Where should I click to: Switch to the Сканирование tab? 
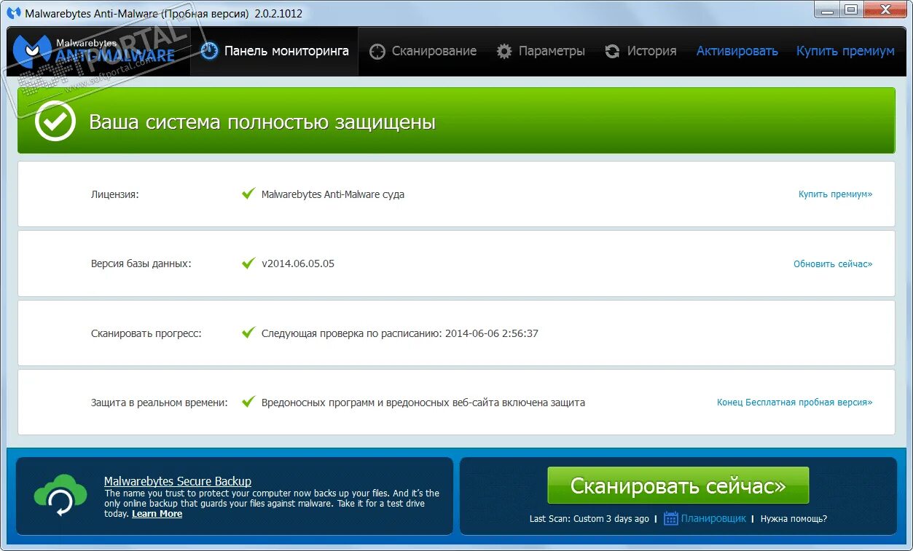pos(423,51)
